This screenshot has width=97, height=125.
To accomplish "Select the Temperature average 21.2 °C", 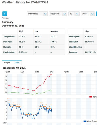I will click(x=54, y=36).
